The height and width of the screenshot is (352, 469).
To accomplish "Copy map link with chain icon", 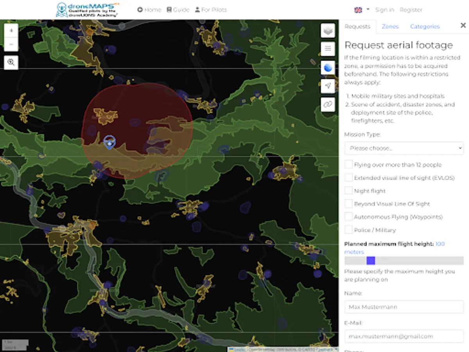I will tap(328, 104).
